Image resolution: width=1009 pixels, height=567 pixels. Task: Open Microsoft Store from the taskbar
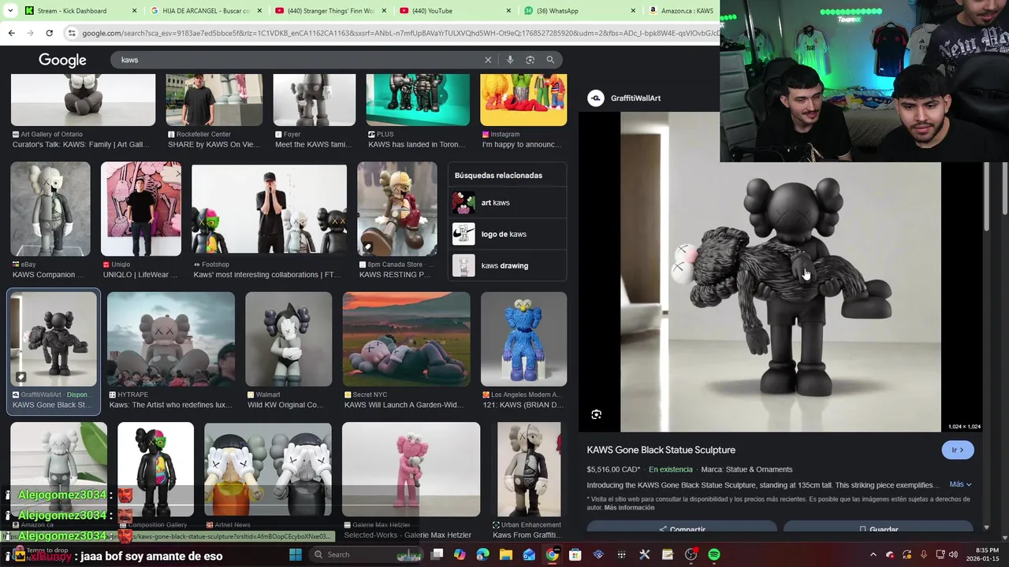(x=575, y=554)
